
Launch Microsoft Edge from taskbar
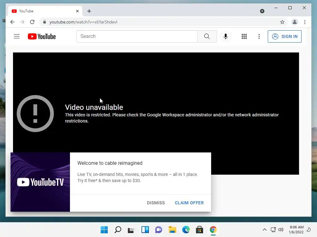tap(186, 230)
